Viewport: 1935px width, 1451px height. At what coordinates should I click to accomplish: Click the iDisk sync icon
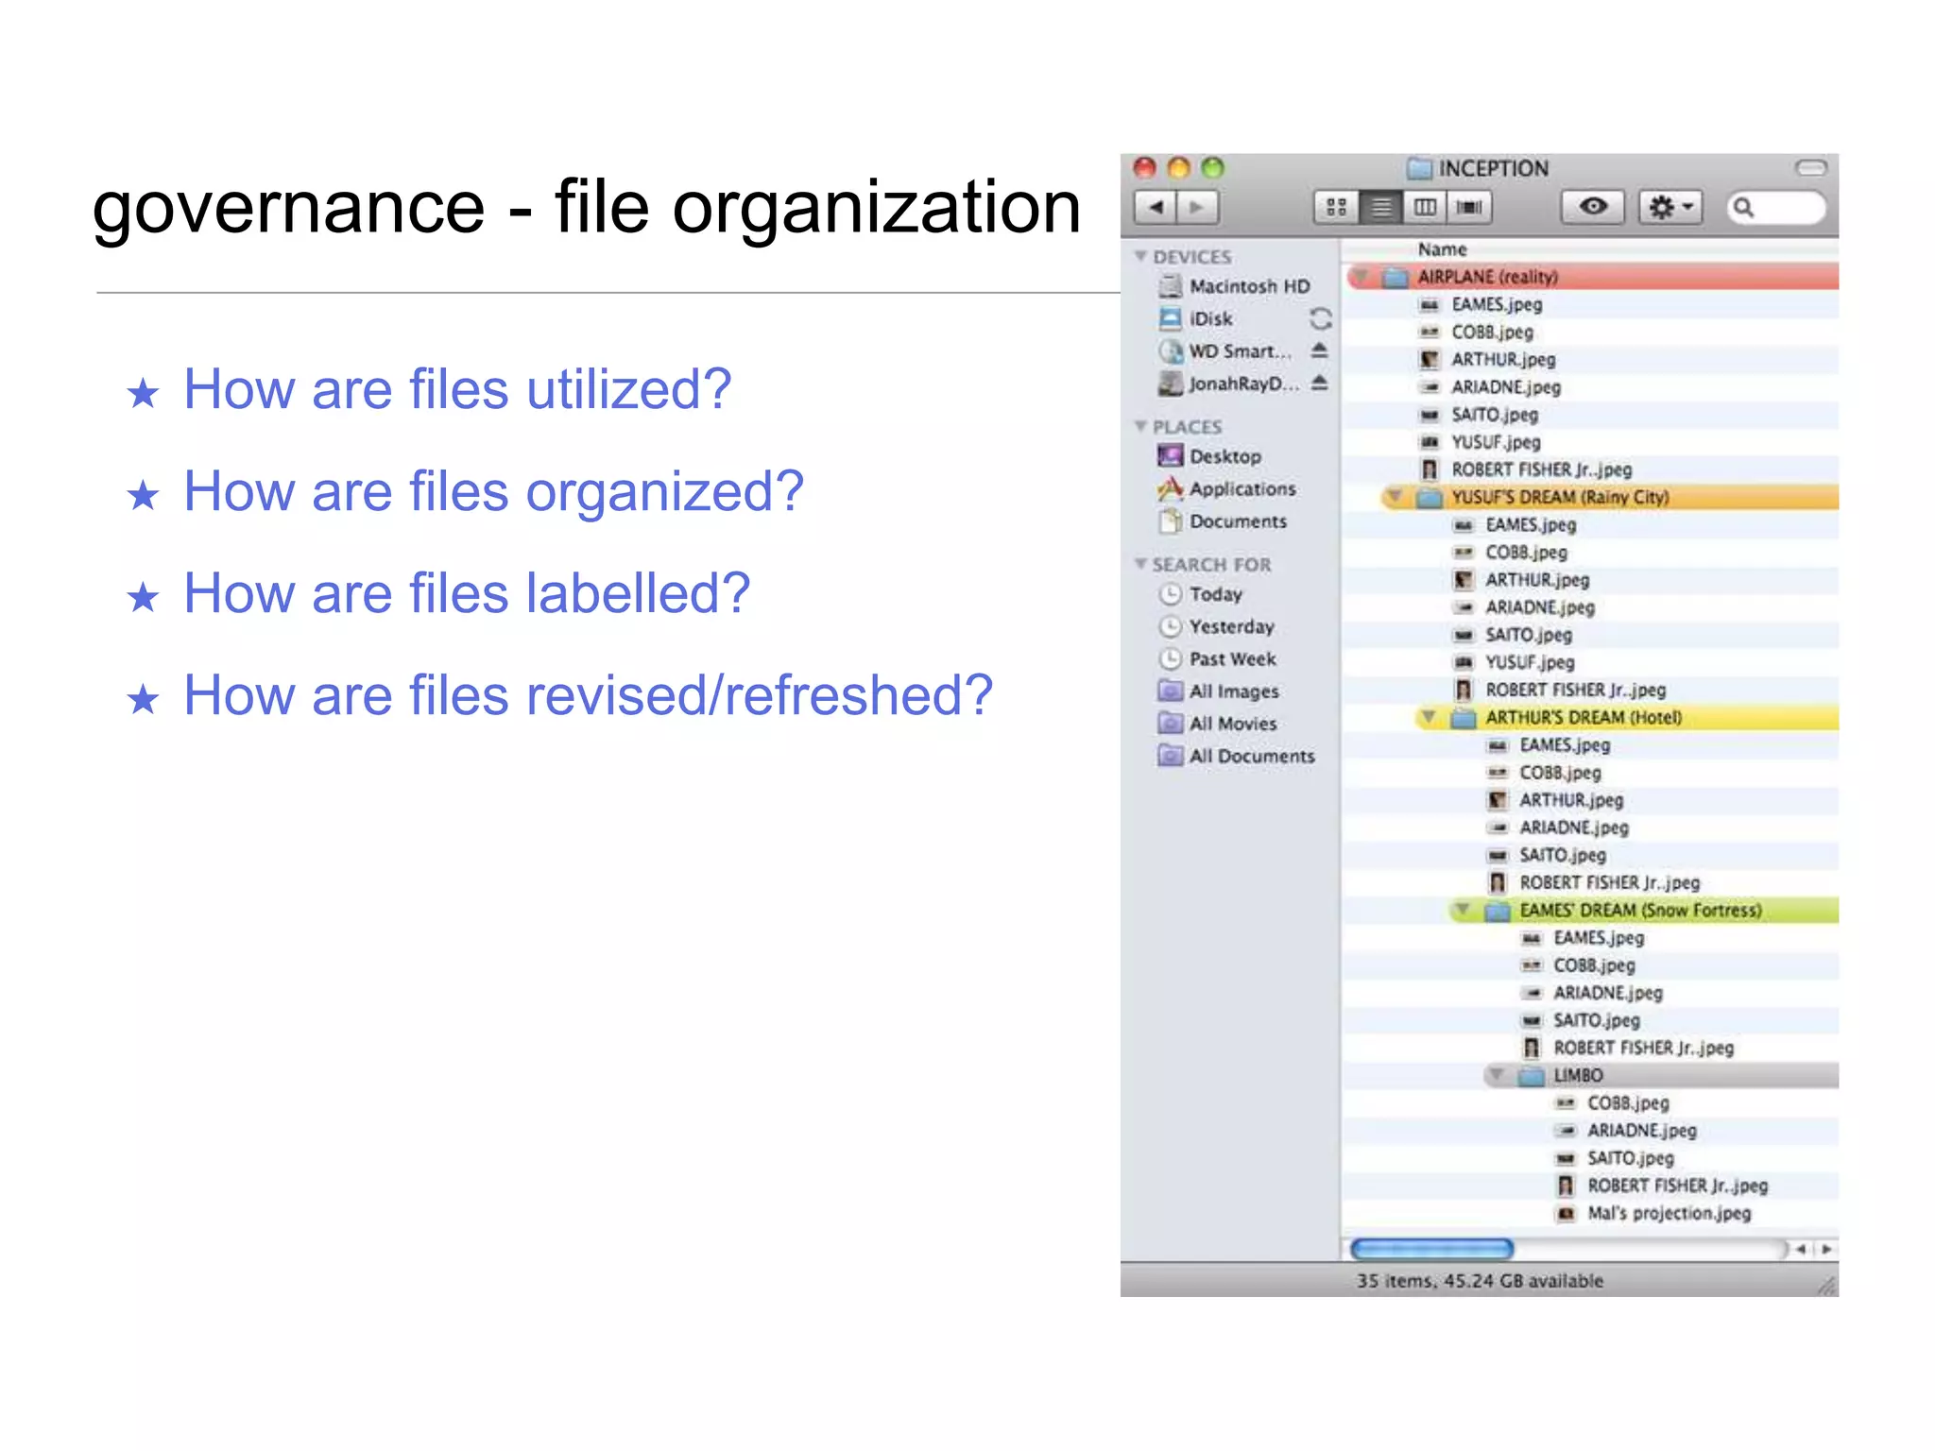click(x=1320, y=318)
